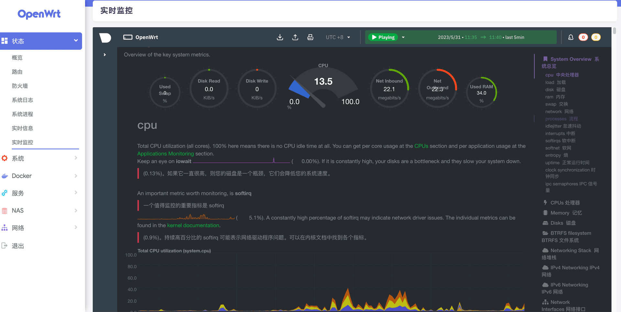The image size is (621, 312).
Task: Expand the Netdata left sidebar arrow
Action: (x=104, y=55)
